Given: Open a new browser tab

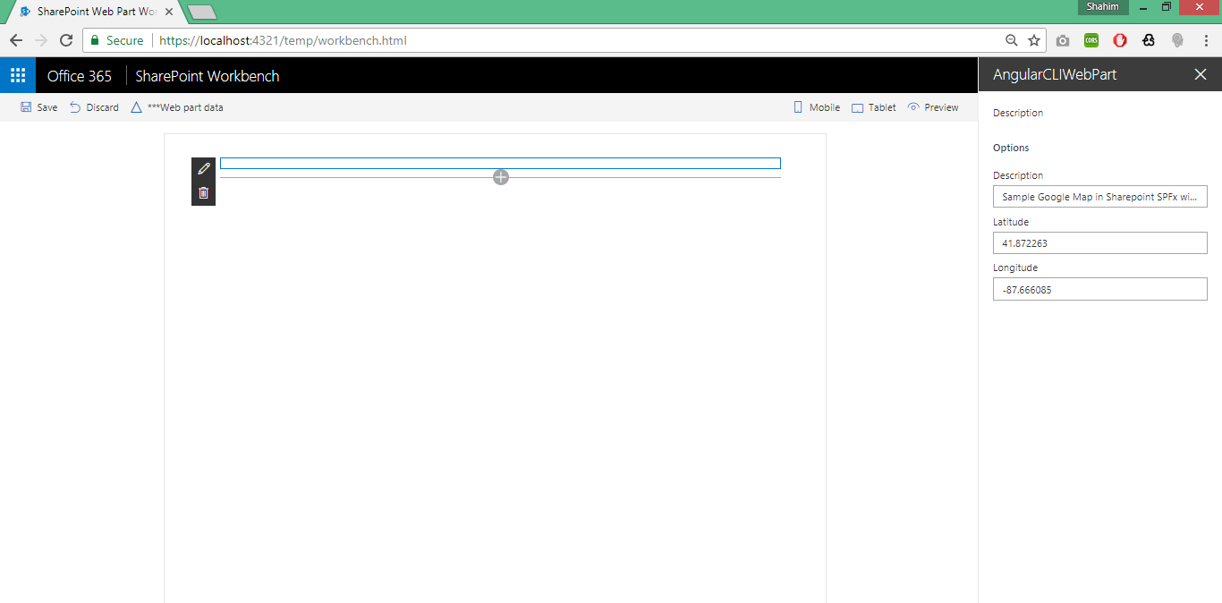Looking at the screenshot, I should click(202, 13).
